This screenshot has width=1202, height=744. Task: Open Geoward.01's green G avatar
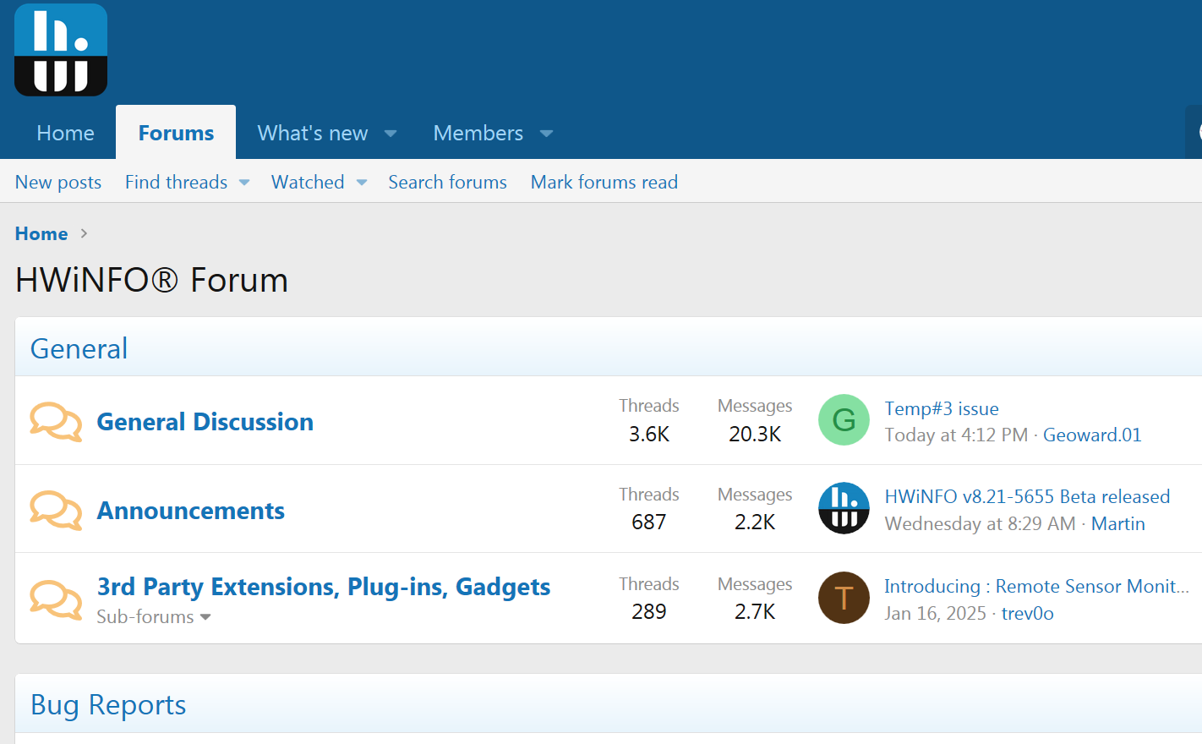844,420
